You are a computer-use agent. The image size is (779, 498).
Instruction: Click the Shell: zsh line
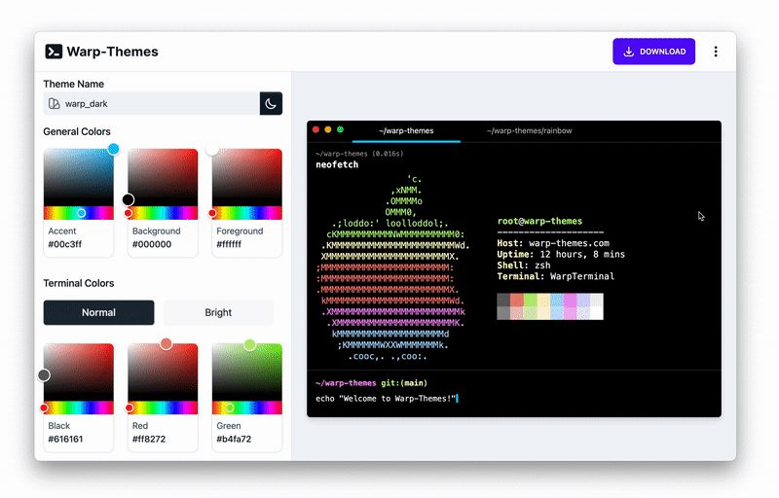(524, 266)
